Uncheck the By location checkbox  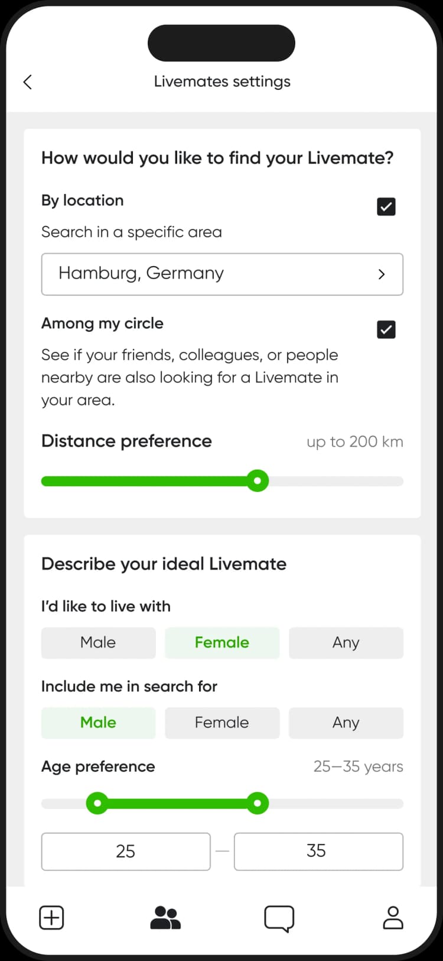tap(386, 207)
